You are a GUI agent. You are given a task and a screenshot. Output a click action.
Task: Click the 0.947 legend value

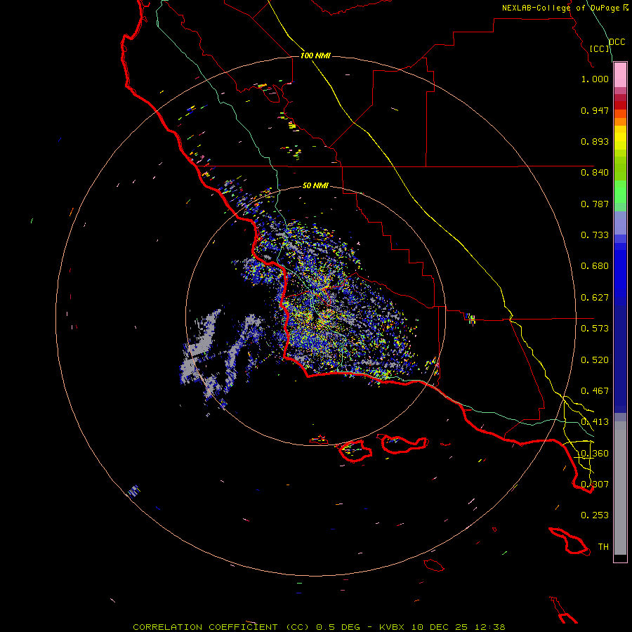click(595, 110)
